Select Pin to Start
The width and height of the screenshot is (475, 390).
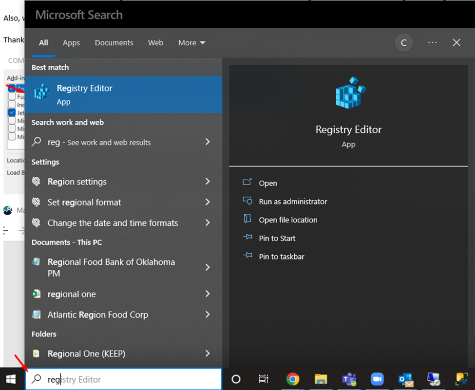coord(277,238)
